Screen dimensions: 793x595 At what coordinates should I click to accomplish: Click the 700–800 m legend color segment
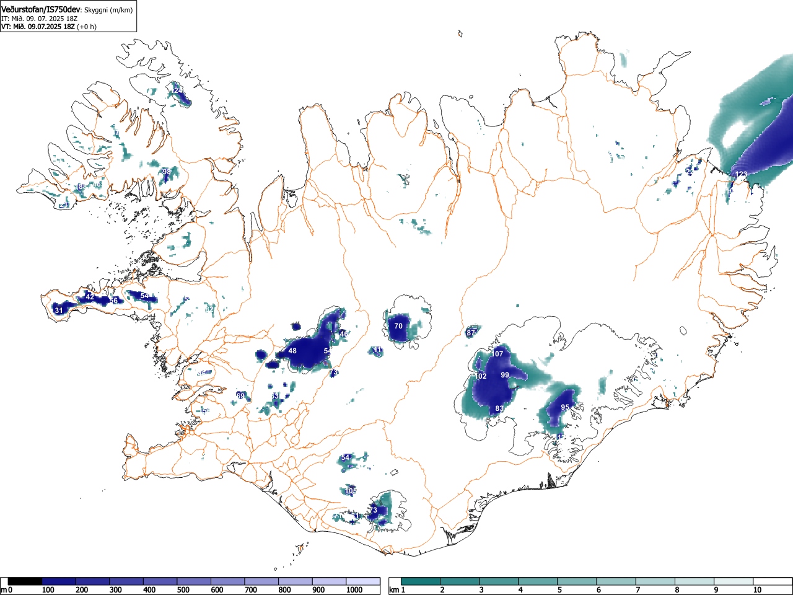pos(261,581)
